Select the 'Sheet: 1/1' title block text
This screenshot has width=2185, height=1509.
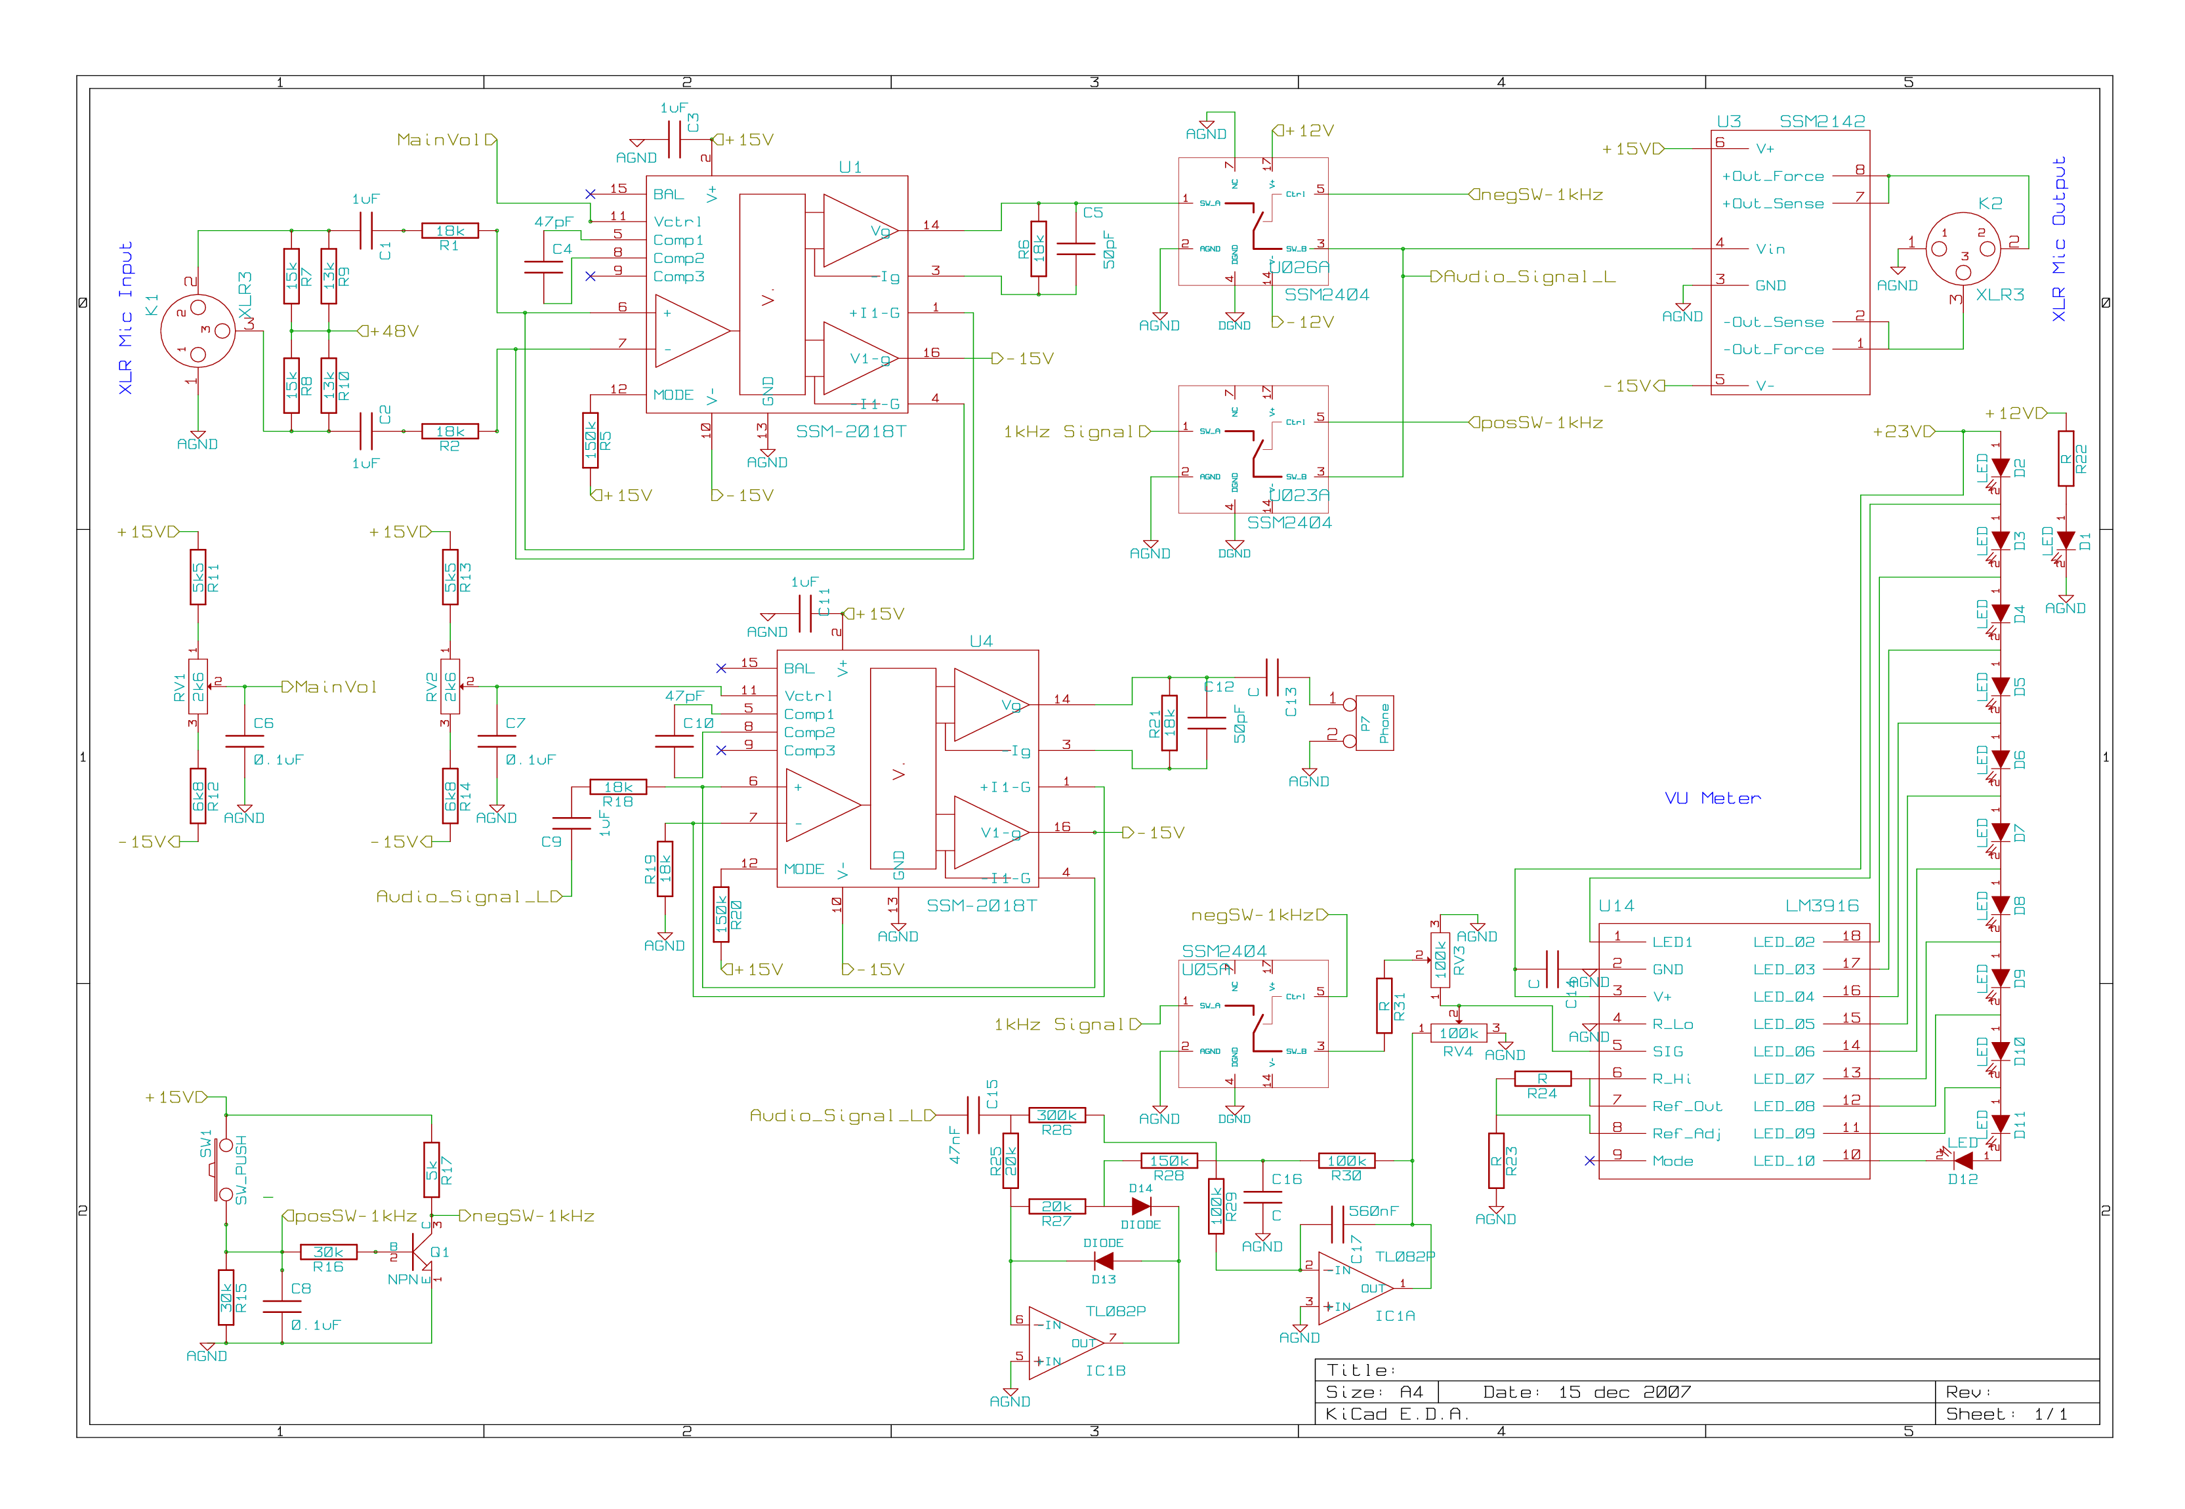click(2007, 1415)
